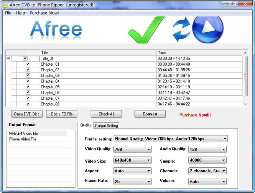This screenshot has height=193, width=255.
Task: Click the green checkmark banner graphic
Action: [146, 30]
